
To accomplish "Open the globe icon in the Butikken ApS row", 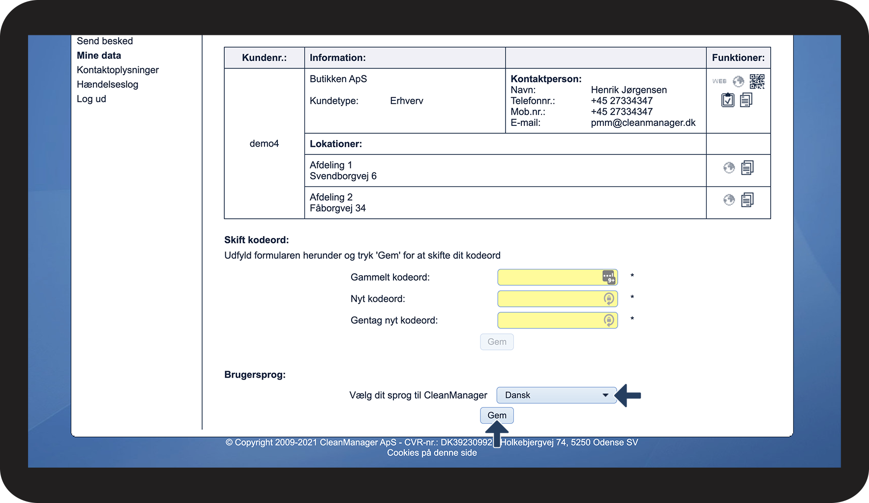I will click(x=738, y=81).
